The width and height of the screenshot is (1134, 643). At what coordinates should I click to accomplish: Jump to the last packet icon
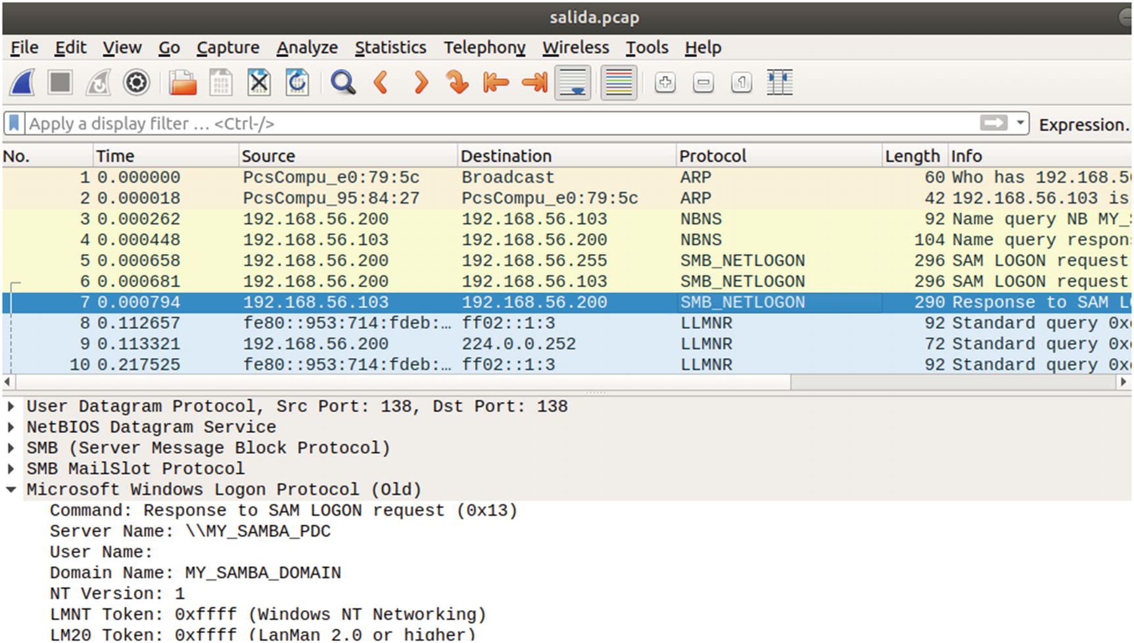(x=534, y=83)
